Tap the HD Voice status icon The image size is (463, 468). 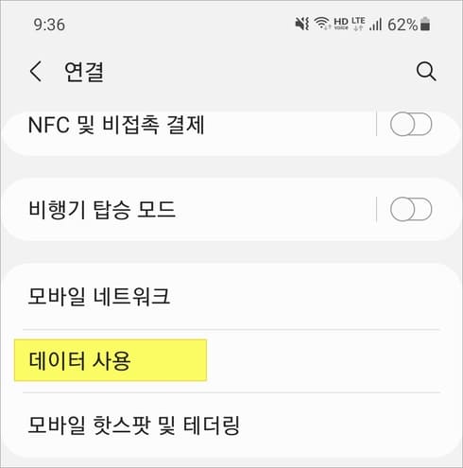(x=341, y=24)
